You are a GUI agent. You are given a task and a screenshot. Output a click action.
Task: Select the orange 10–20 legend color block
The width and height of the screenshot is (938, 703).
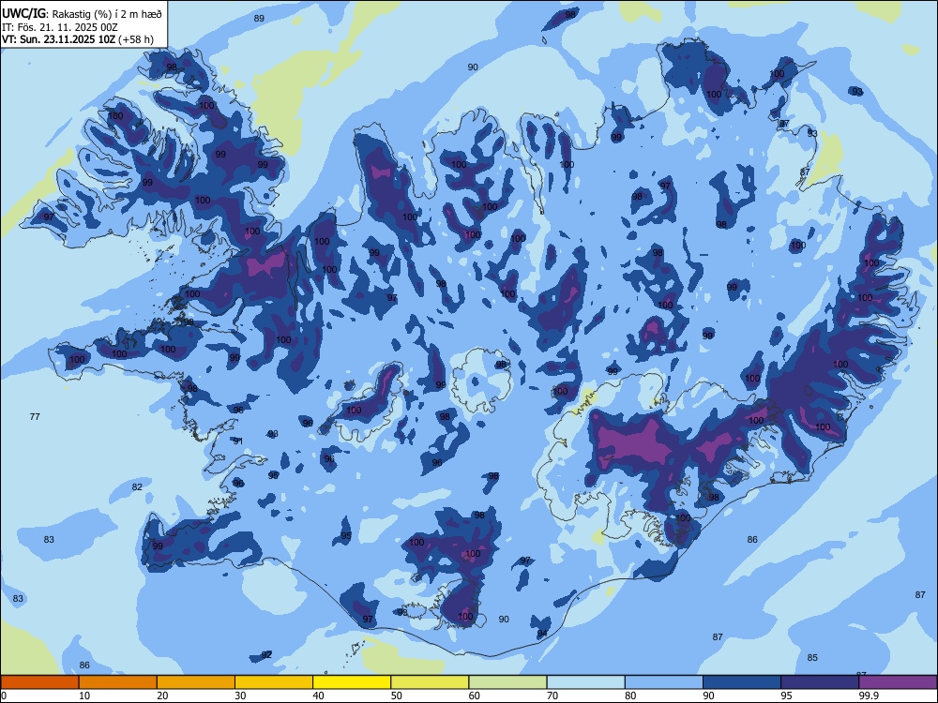(118, 682)
